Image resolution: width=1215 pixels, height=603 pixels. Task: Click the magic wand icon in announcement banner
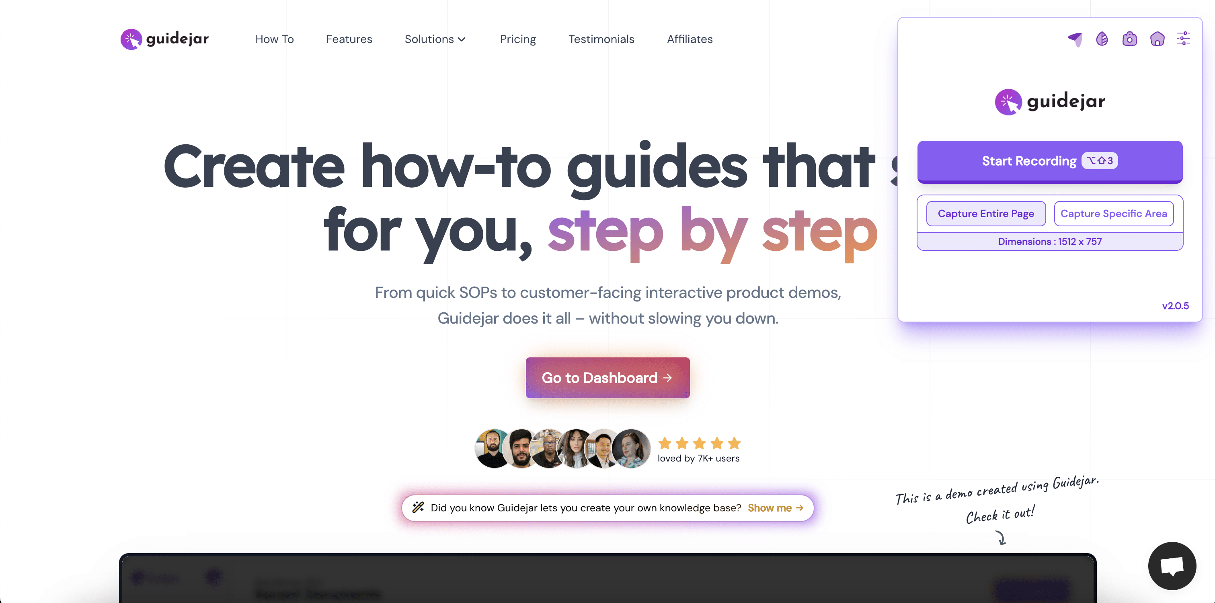pyautogui.click(x=418, y=507)
